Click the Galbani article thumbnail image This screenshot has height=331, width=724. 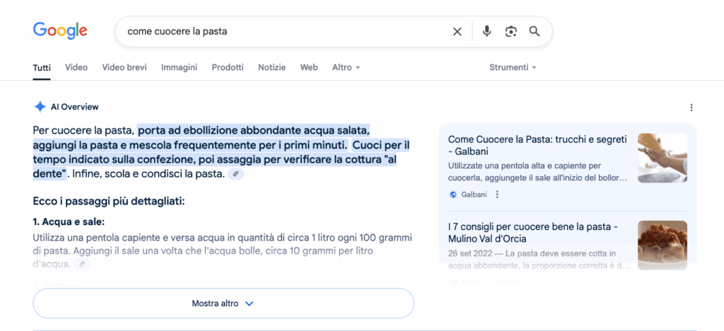pos(662,158)
